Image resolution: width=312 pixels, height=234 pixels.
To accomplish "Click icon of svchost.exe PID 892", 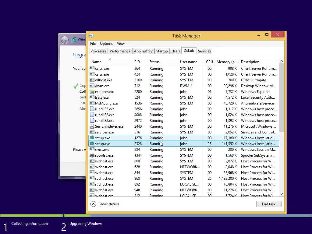I will point(92,184).
